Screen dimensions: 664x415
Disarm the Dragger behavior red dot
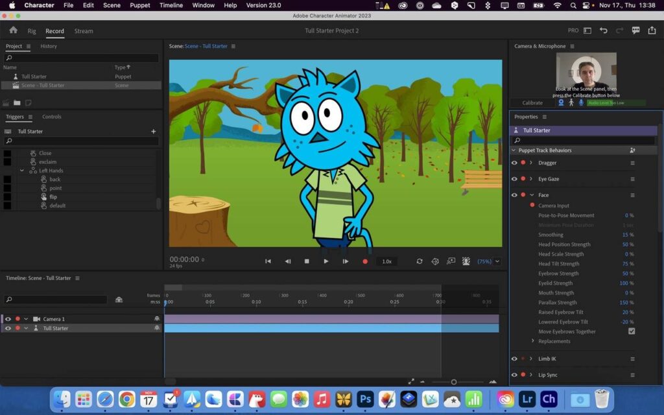pos(523,163)
